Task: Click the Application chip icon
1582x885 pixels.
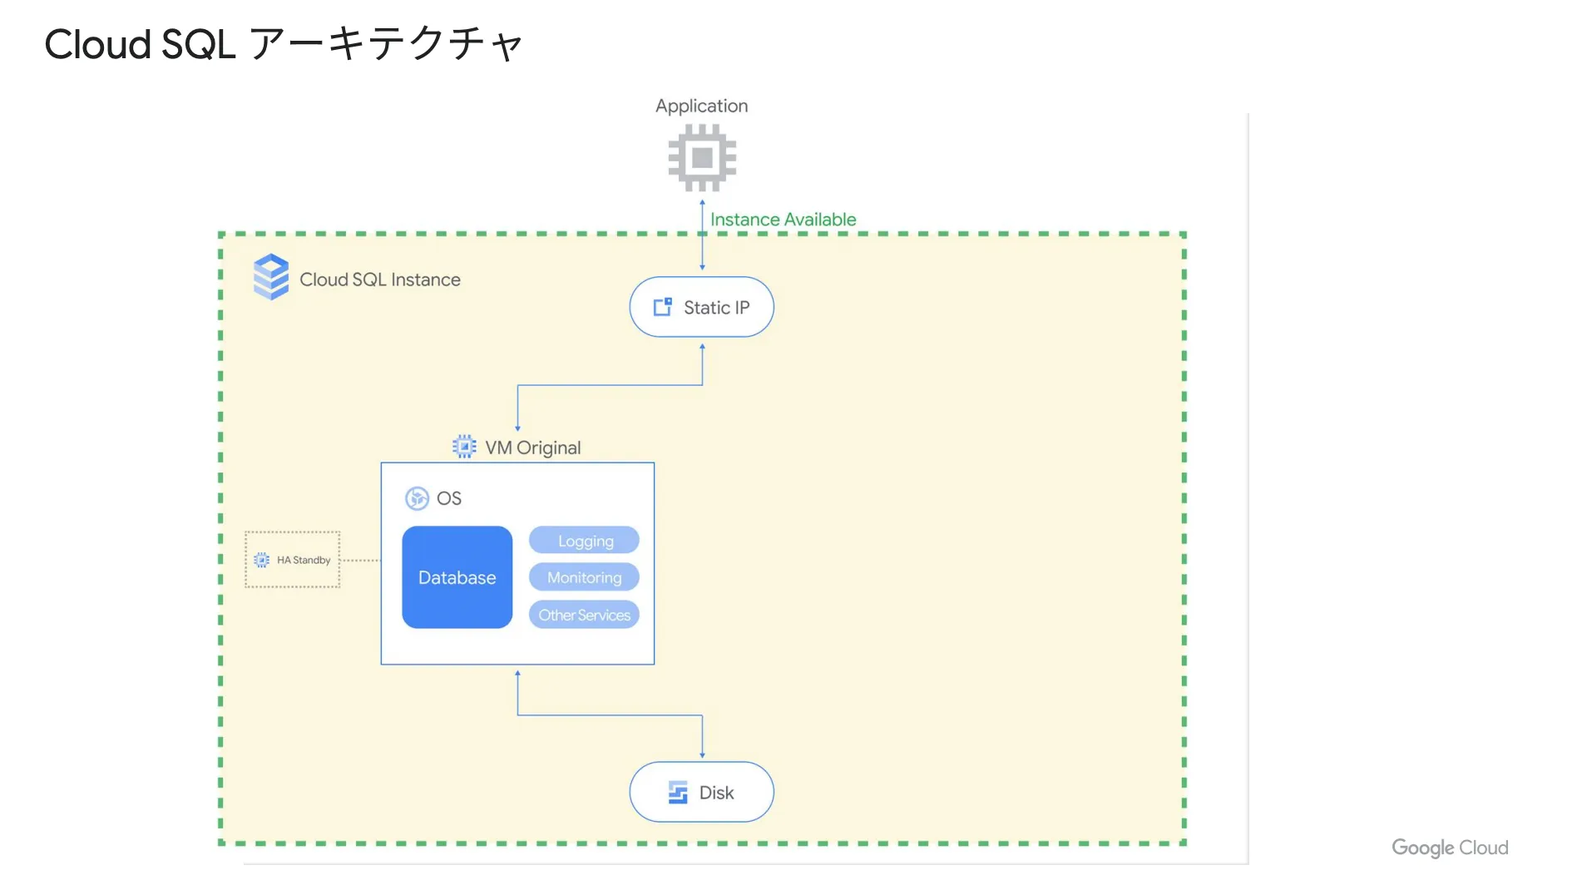Action: [x=702, y=157]
